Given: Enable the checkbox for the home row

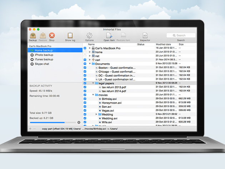Looking at the screenshot, I should click(85, 52).
